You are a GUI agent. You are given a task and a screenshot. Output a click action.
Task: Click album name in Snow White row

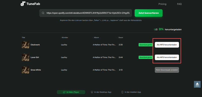click(x=104, y=70)
